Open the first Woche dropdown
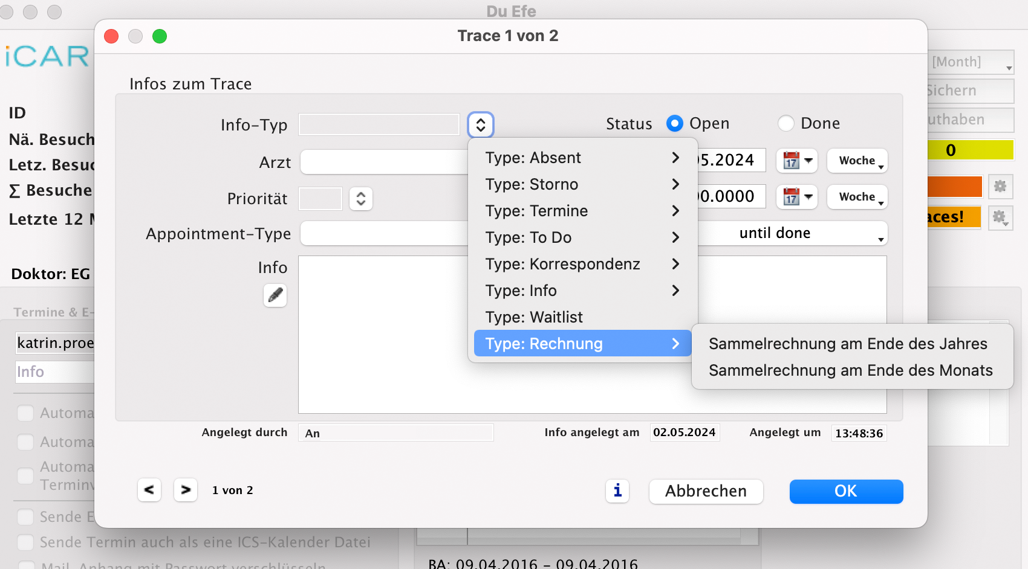The height and width of the screenshot is (569, 1028). click(857, 161)
